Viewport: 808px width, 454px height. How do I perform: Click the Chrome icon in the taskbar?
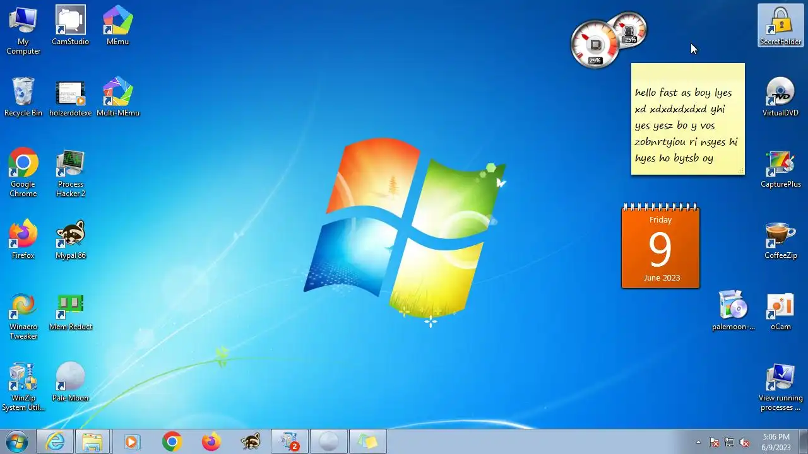click(172, 442)
